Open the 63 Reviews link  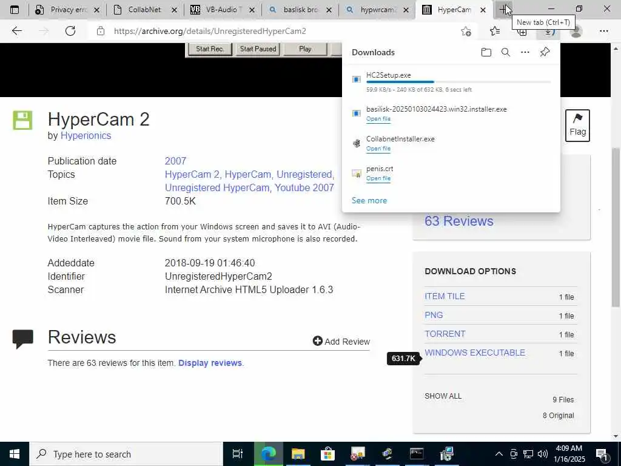tap(459, 221)
